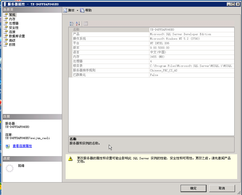Image resolution: width=242 pixels, height=195 pixels.
Task: Click the value 3455 (MB)
Action: point(157,57)
